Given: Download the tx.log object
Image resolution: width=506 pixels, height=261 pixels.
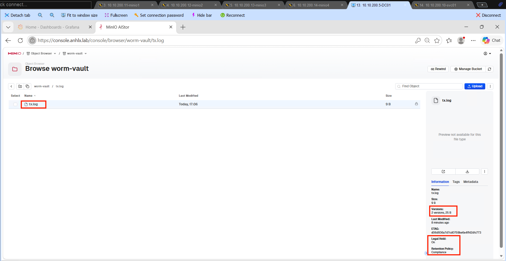Looking at the screenshot, I should (467, 171).
